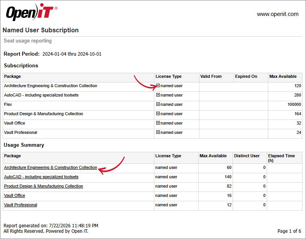Click Vault Professional package name in Subscriptions table
This screenshot has width=306, height=239.
tap(21, 132)
